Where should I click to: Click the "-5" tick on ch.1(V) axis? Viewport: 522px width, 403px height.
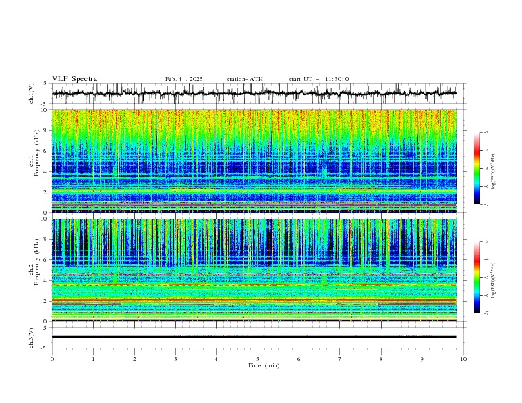[45, 103]
